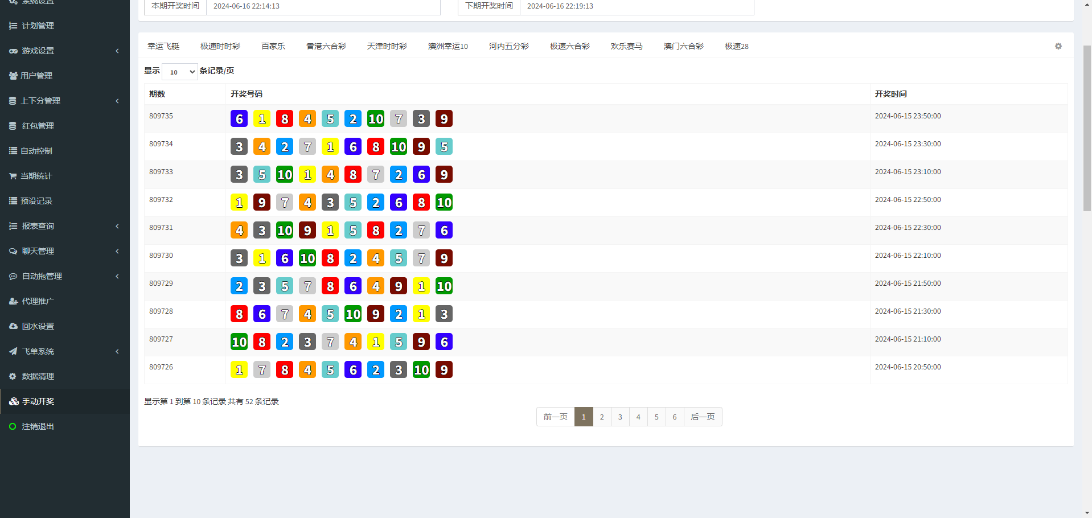The image size is (1092, 518).
Task: Go to next page with 后一页
Action: pos(703,417)
